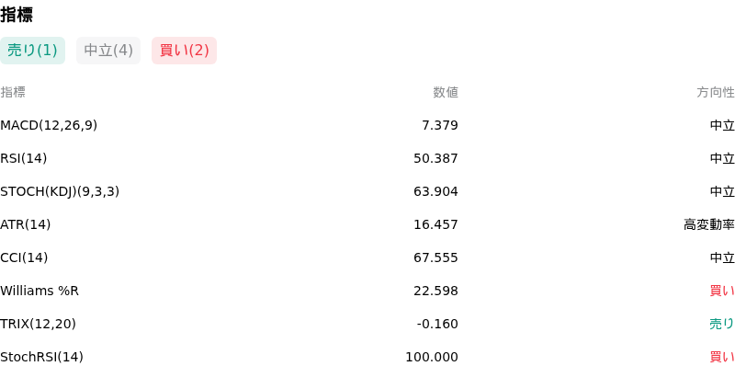Click the 高変動率 label for ATR
The height and width of the screenshot is (366, 735).
(x=709, y=224)
